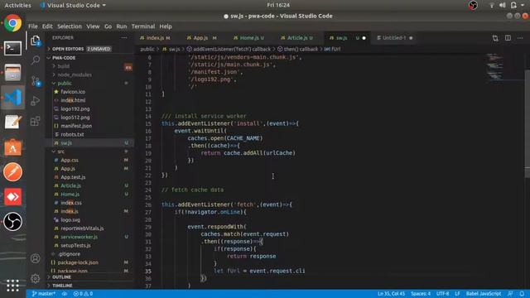The image size is (530, 298).
Task: Open the system volume indicator
Action: point(503,6)
